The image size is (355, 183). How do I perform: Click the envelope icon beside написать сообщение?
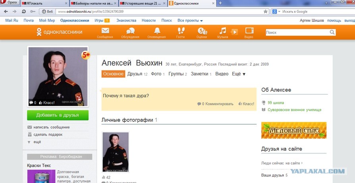[x=29, y=127]
